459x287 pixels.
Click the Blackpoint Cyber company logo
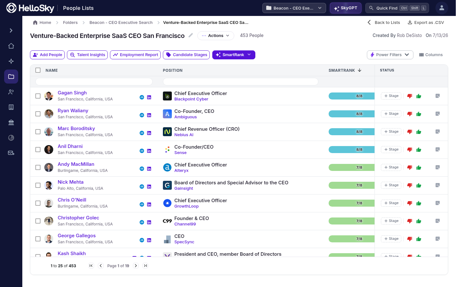pos(167,96)
